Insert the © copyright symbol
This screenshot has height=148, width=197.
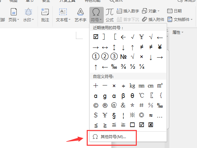pos(96,105)
